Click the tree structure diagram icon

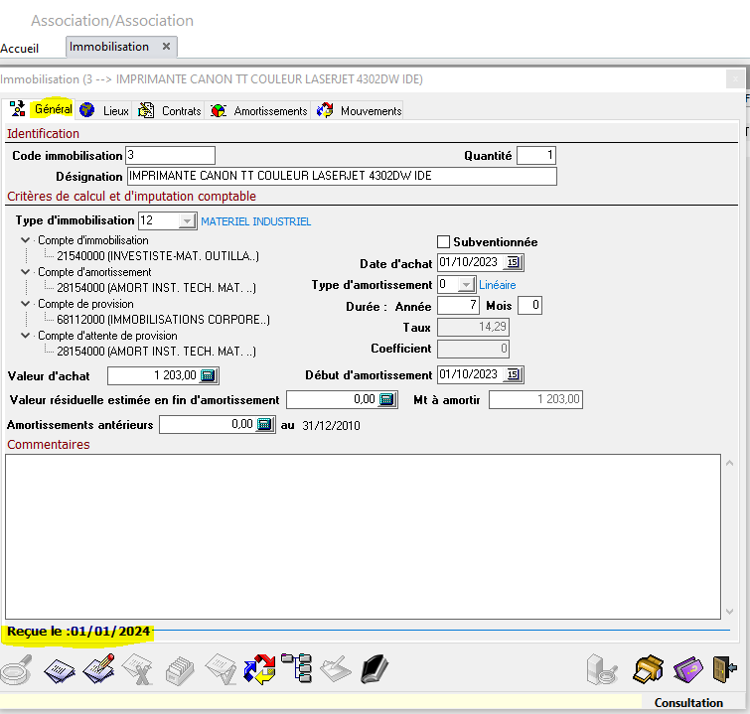pos(297,667)
